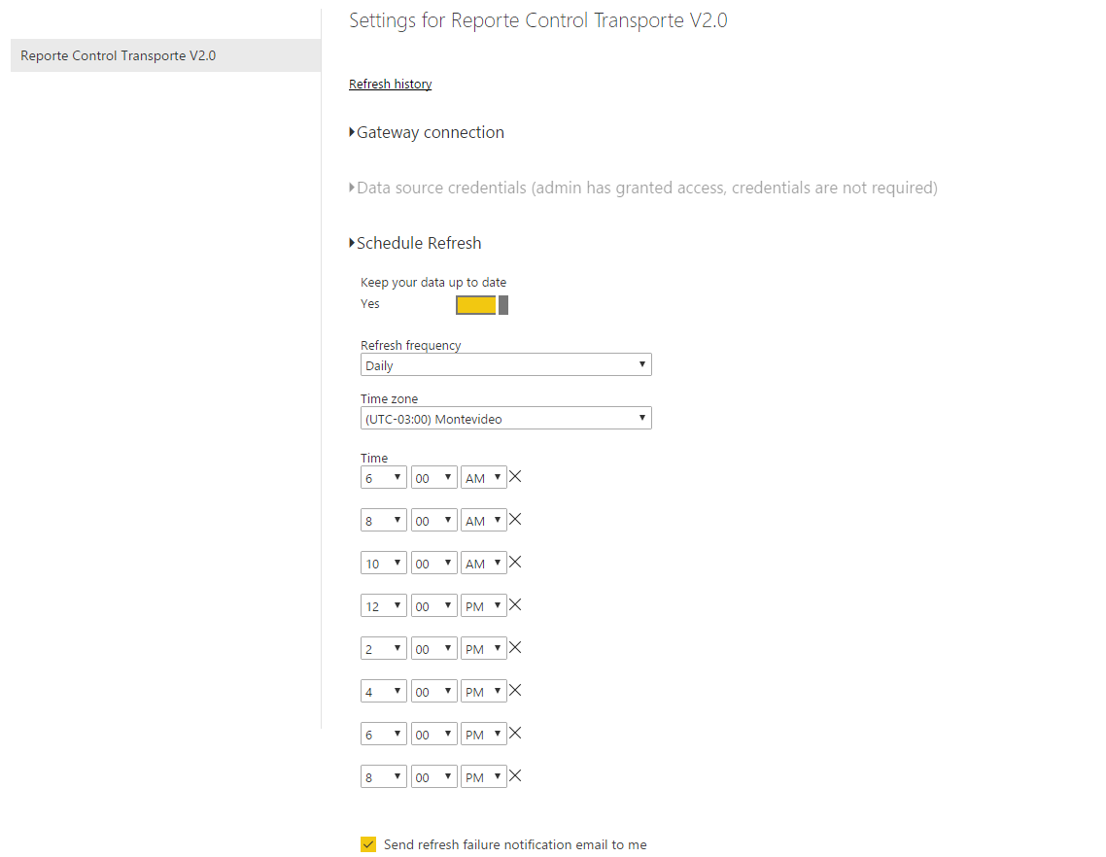Remove the 6 PM refresh time

[x=515, y=734]
